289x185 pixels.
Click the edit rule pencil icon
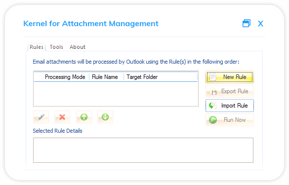coord(41,117)
